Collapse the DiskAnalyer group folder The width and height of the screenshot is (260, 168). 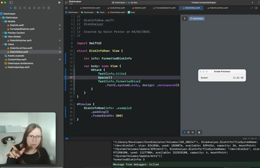1,17
